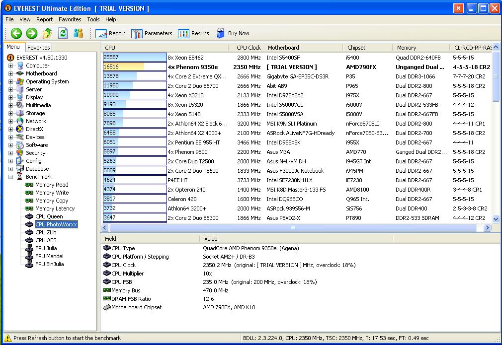Click the Refresh icon to start the benchmark
The height and width of the screenshot is (345, 502).
click(63, 33)
